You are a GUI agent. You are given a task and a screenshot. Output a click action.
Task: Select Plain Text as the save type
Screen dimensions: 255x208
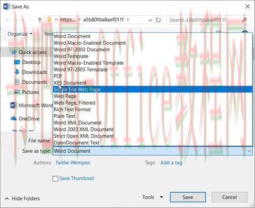click(153, 116)
